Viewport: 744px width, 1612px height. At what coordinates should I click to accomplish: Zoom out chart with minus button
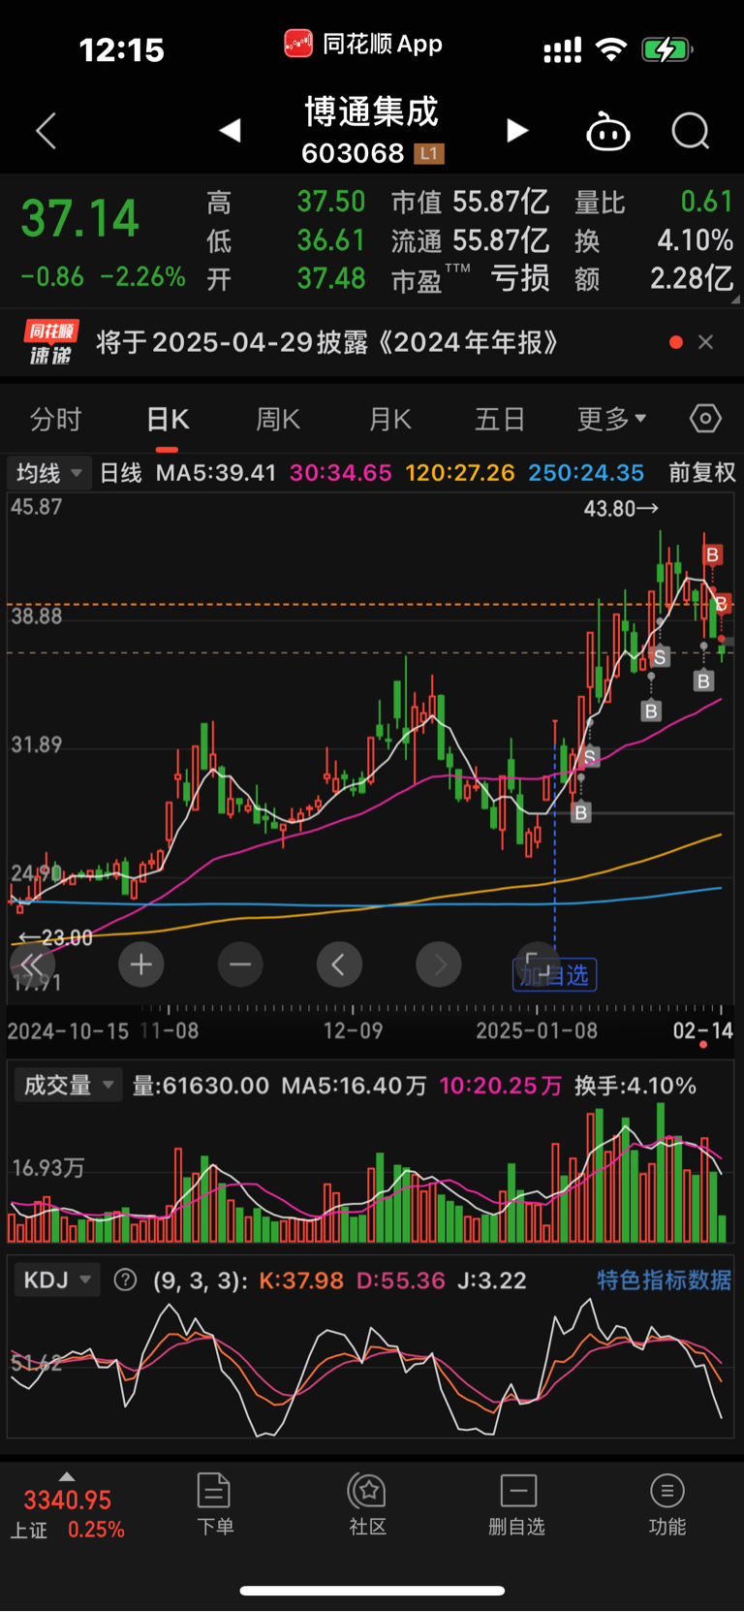(240, 964)
